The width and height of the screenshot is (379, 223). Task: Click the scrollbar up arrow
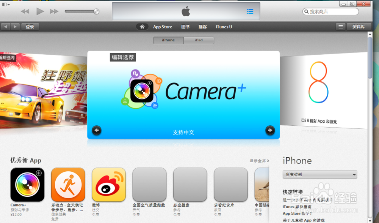[x=370, y=35]
